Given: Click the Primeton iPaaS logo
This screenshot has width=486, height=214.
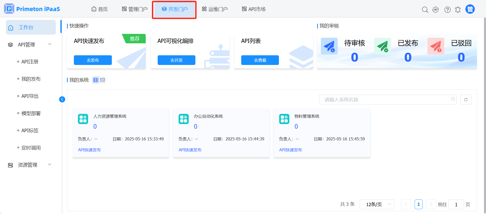Looking at the screenshot, I should tap(32, 9).
